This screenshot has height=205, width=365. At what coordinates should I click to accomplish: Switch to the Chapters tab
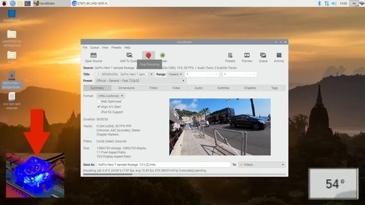click(250, 88)
